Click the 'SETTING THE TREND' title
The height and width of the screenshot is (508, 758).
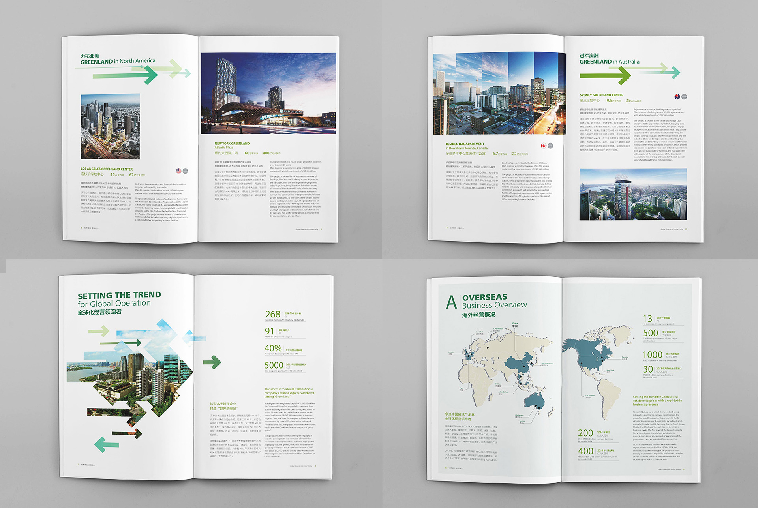pos(119,295)
